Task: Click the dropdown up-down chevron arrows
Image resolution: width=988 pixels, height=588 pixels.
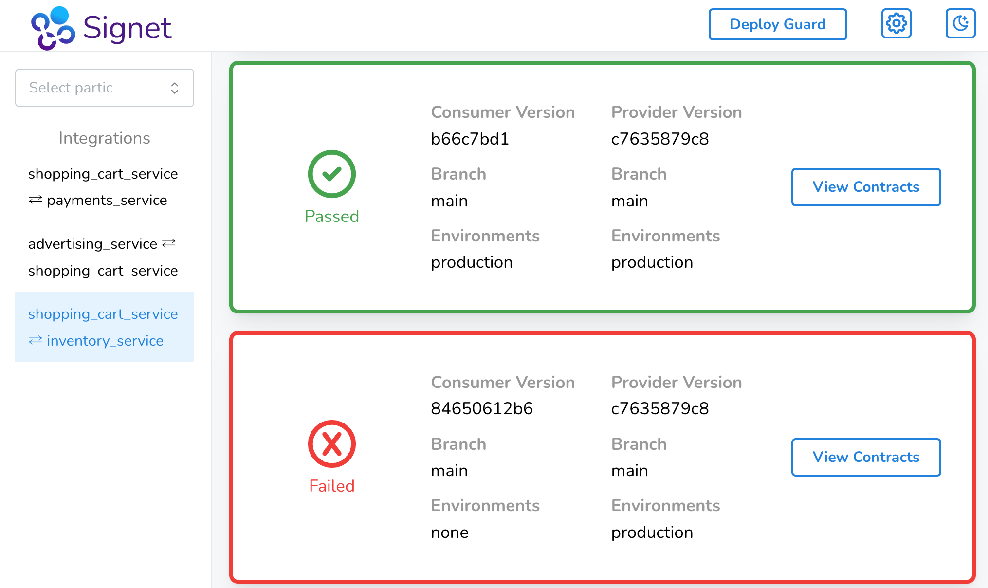Action: point(175,88)
